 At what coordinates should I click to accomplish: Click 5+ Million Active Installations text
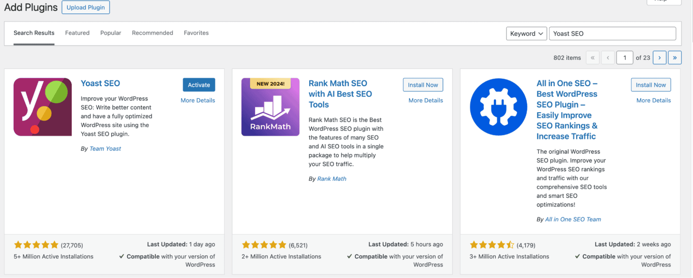click(x=53, y=256)
